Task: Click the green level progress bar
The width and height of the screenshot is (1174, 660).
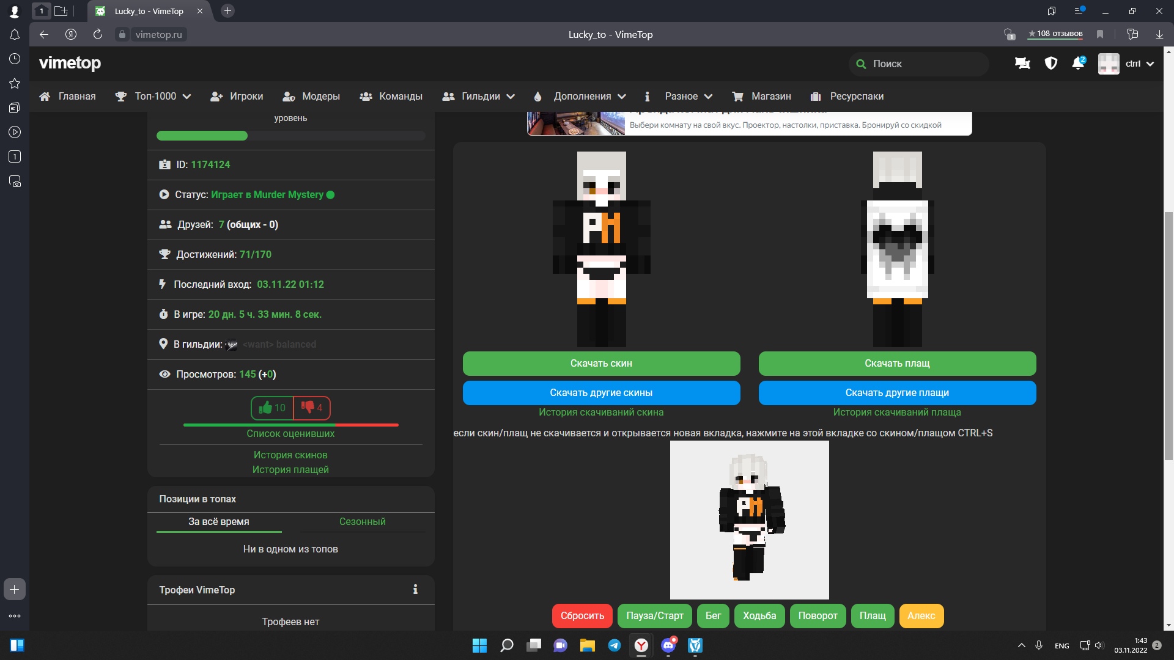Action: tap(202, 136)
